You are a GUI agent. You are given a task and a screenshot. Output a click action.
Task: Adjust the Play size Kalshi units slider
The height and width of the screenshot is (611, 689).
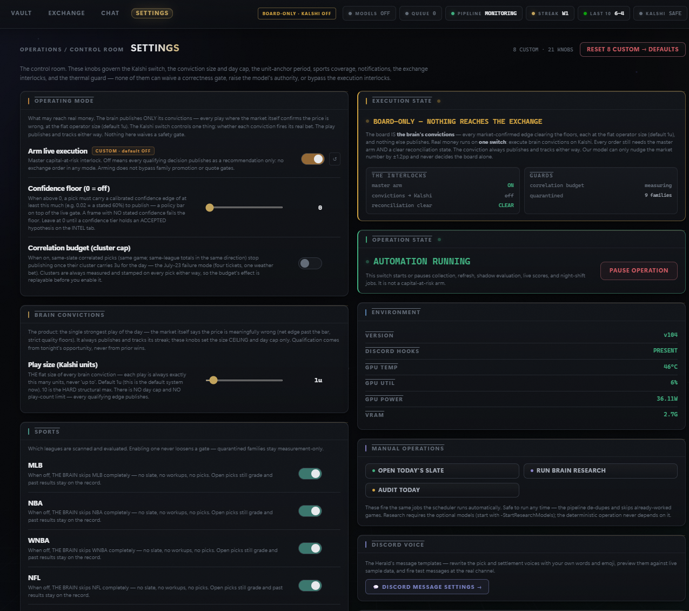(244, 380)
